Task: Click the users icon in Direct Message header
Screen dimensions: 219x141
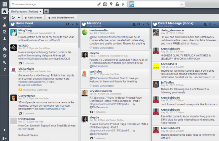Action: pyautogui.click(x=205, y=24)
